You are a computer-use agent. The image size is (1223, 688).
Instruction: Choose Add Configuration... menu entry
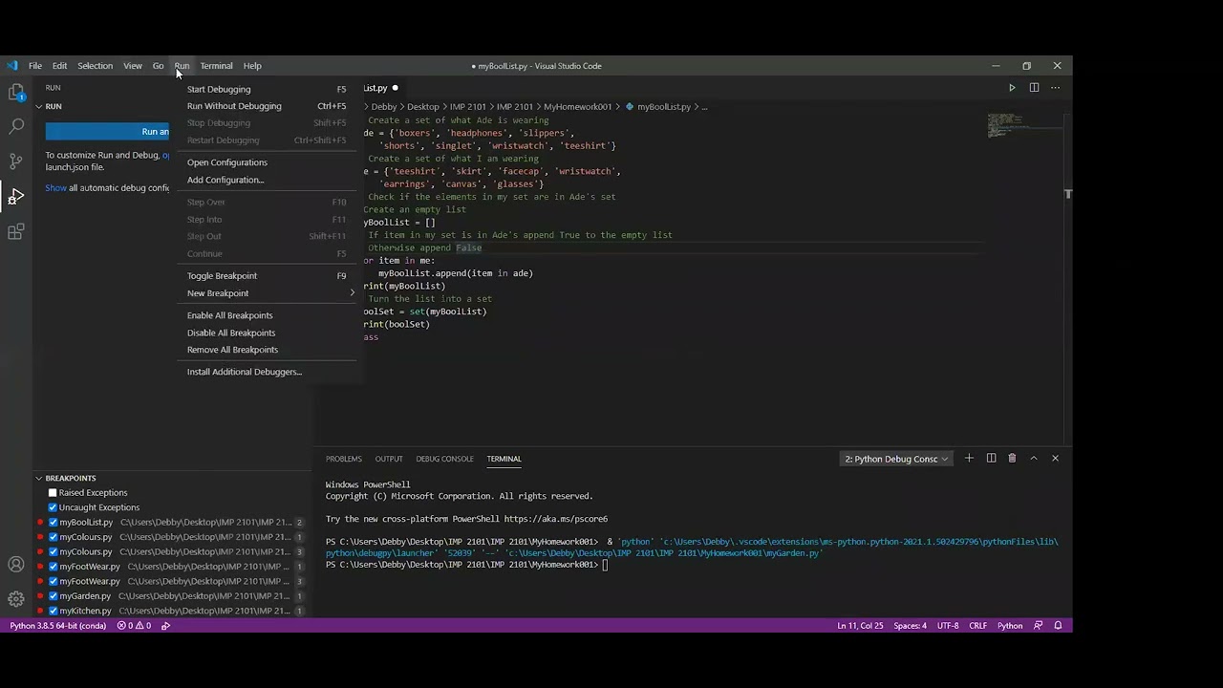click(x=267, y=180)
